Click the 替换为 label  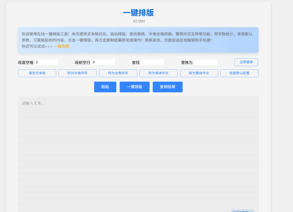(x=187, y=62)
